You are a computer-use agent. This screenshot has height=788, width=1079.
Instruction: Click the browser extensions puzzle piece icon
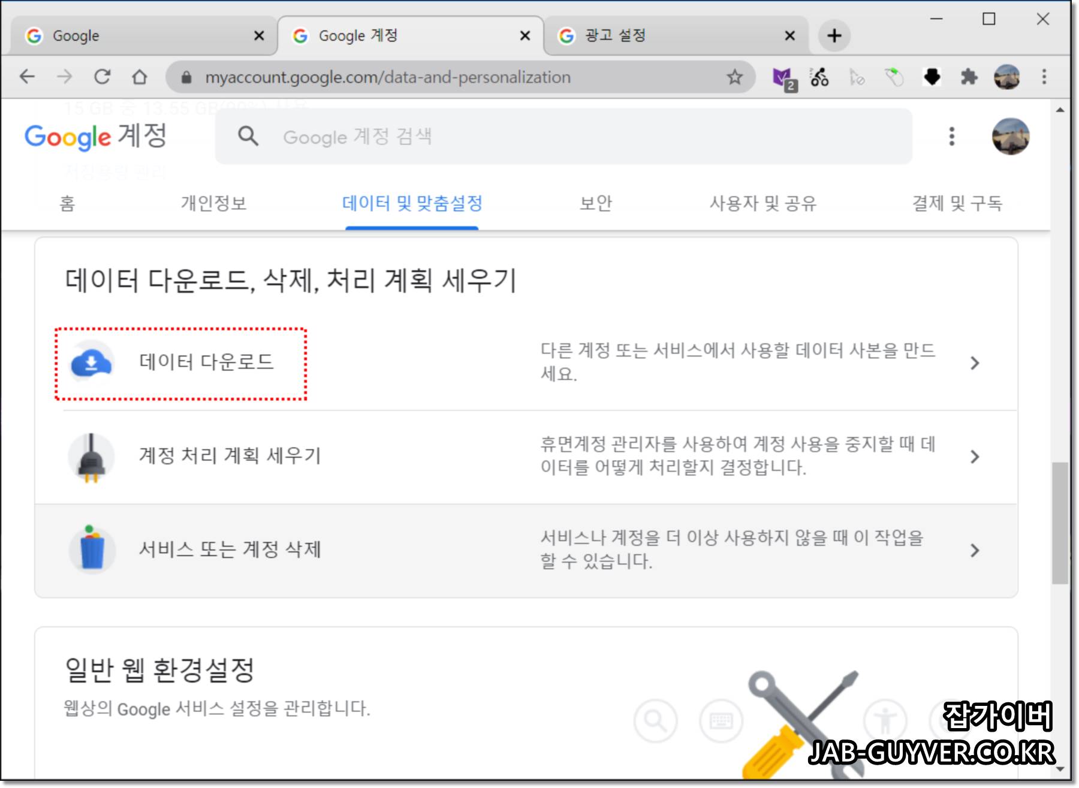969,77
